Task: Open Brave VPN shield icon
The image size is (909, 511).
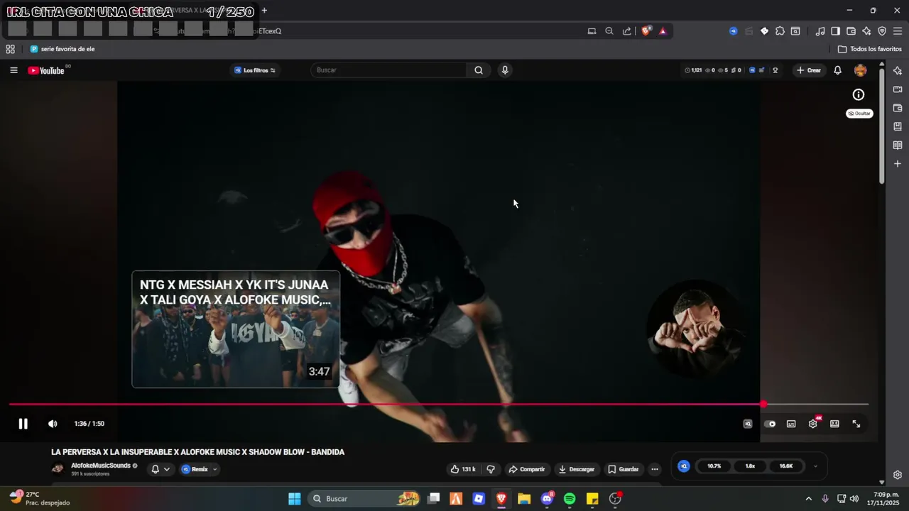Action: (x=882, y=31)
